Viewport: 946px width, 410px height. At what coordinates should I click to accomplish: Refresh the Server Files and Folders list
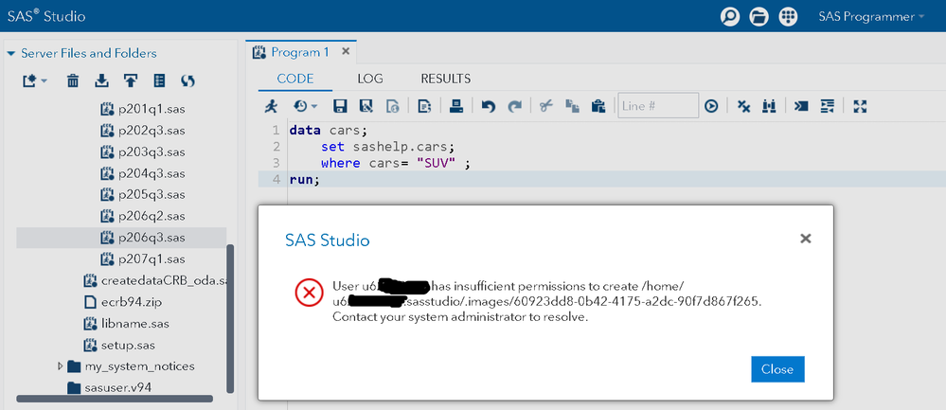(187, 81)
